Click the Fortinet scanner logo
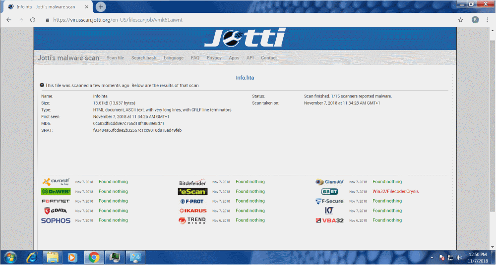Screen dimensions: 496x265 pos(56,201)
